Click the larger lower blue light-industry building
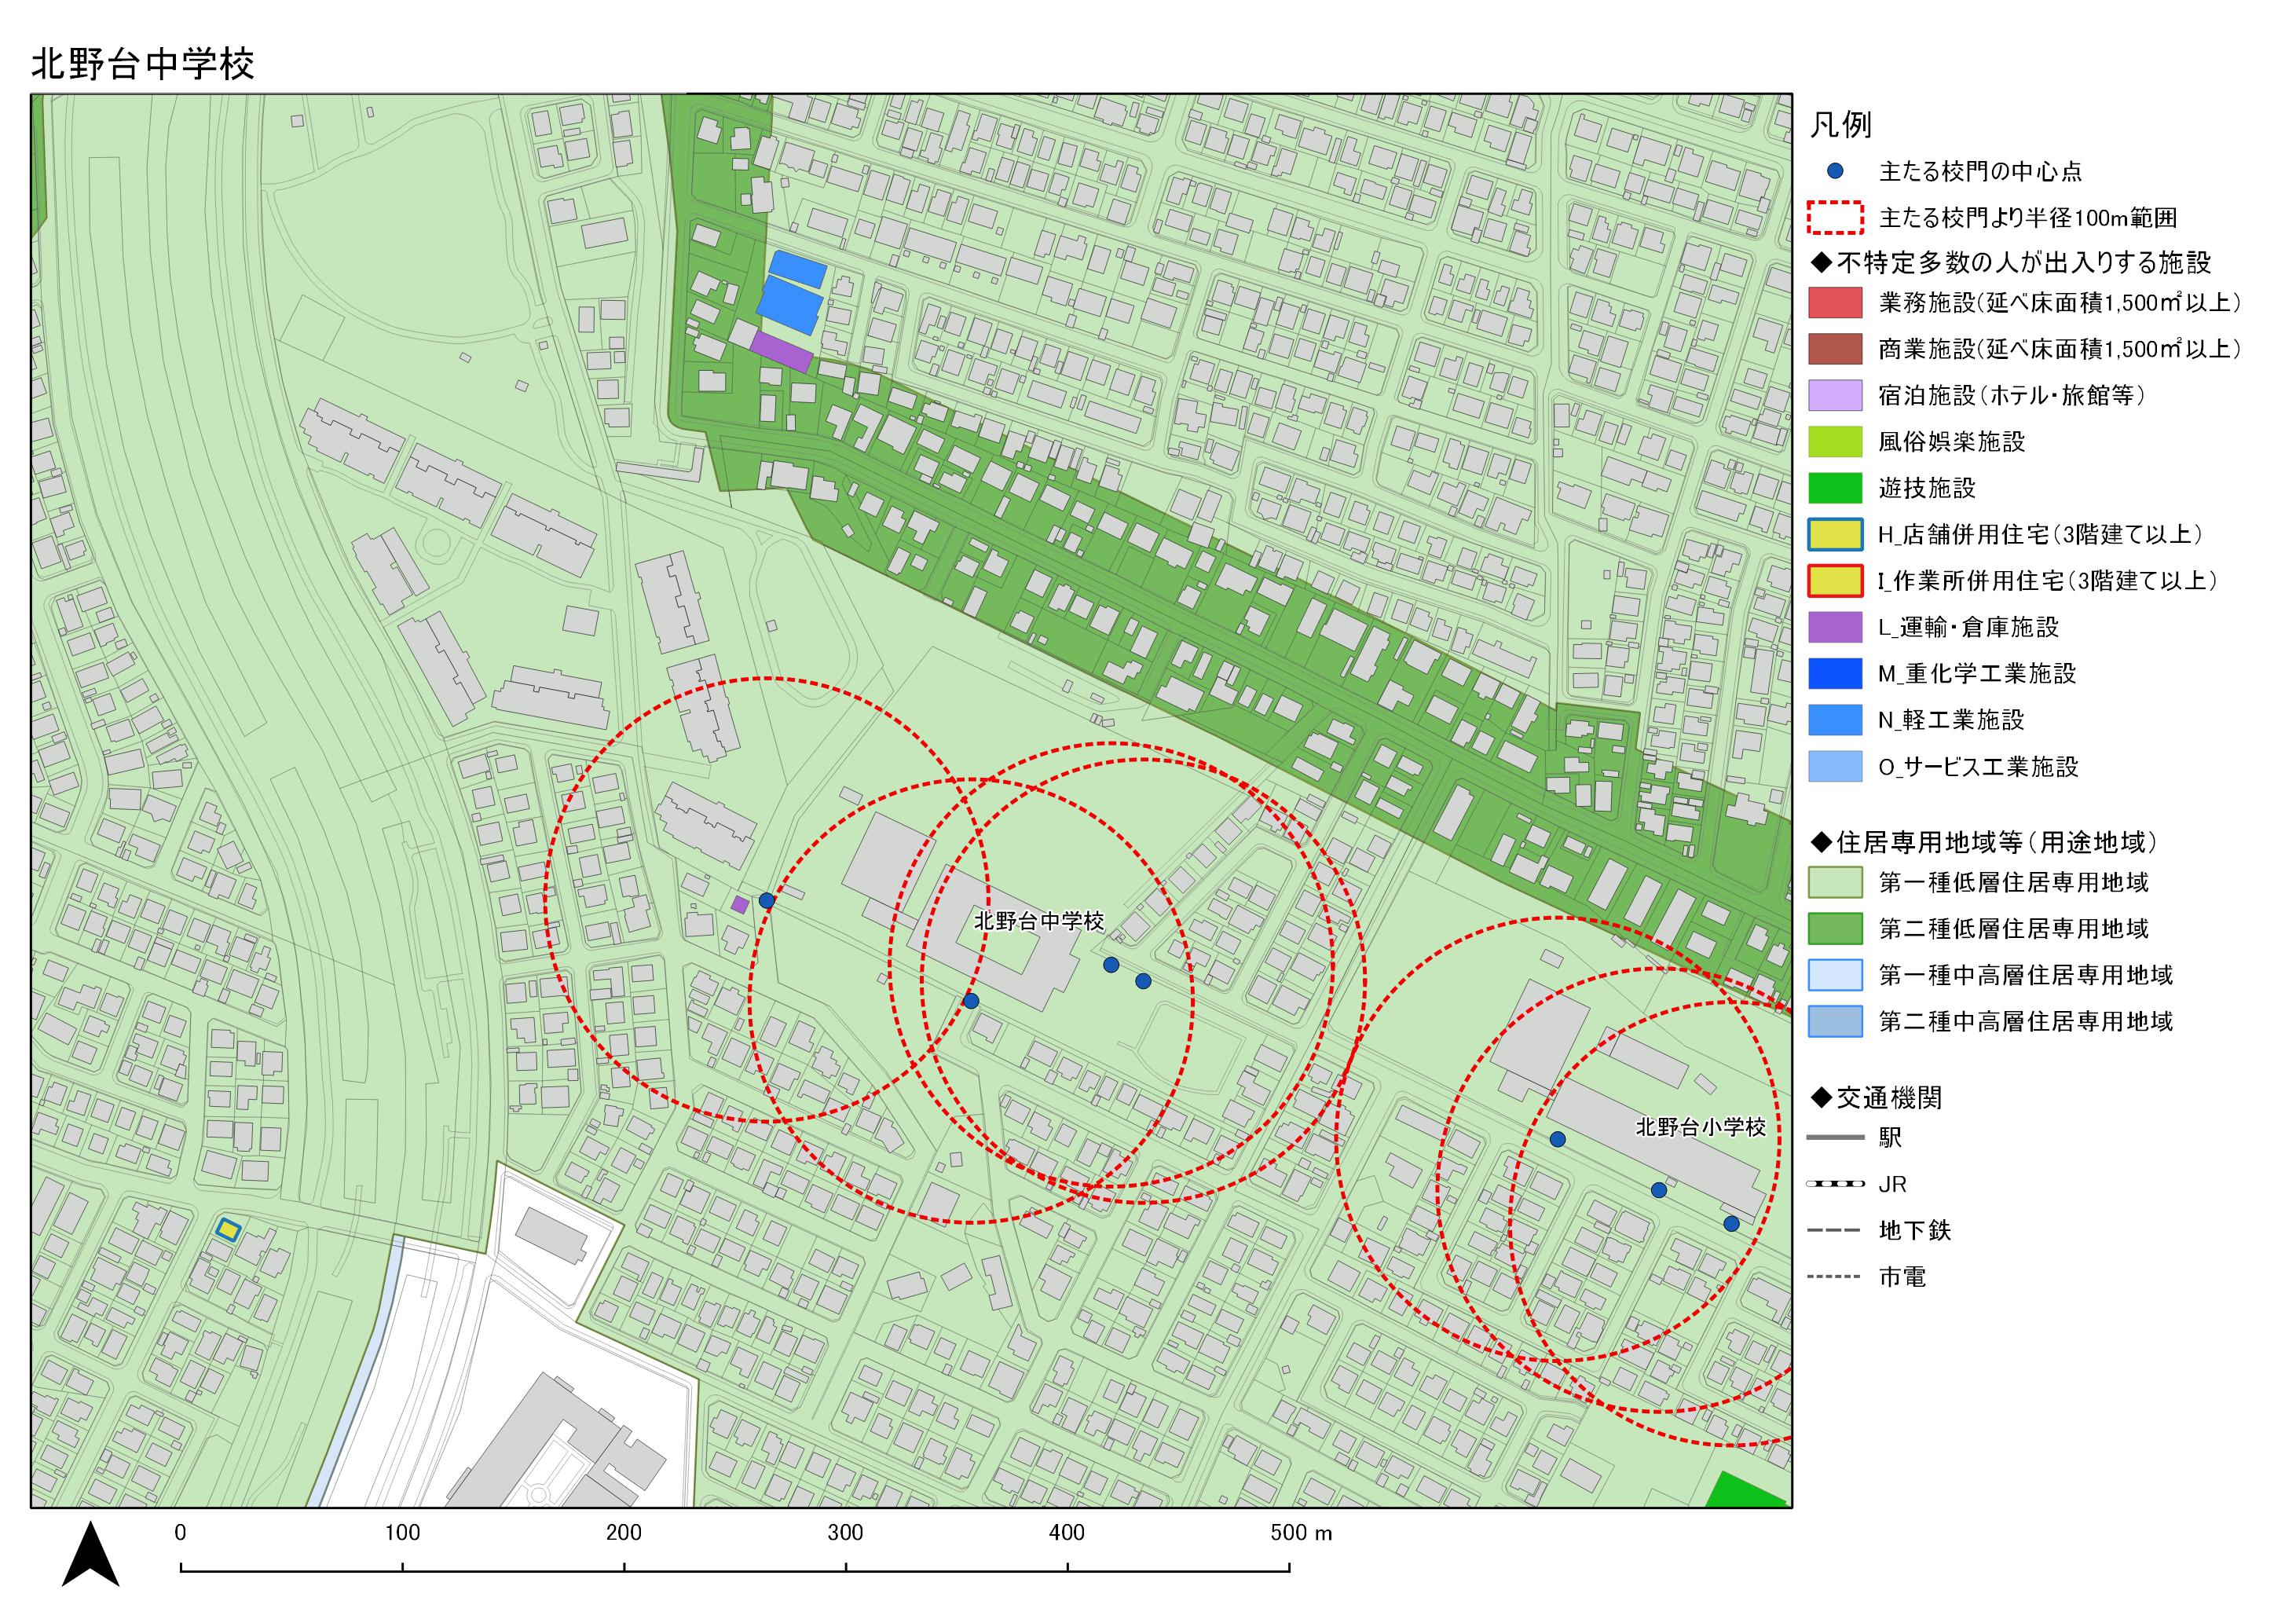 790,306
